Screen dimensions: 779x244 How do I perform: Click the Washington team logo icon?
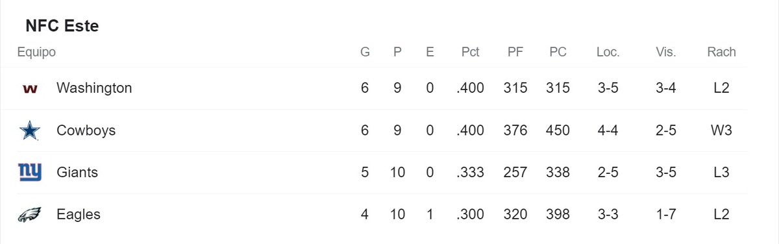(x=30, y=88)
